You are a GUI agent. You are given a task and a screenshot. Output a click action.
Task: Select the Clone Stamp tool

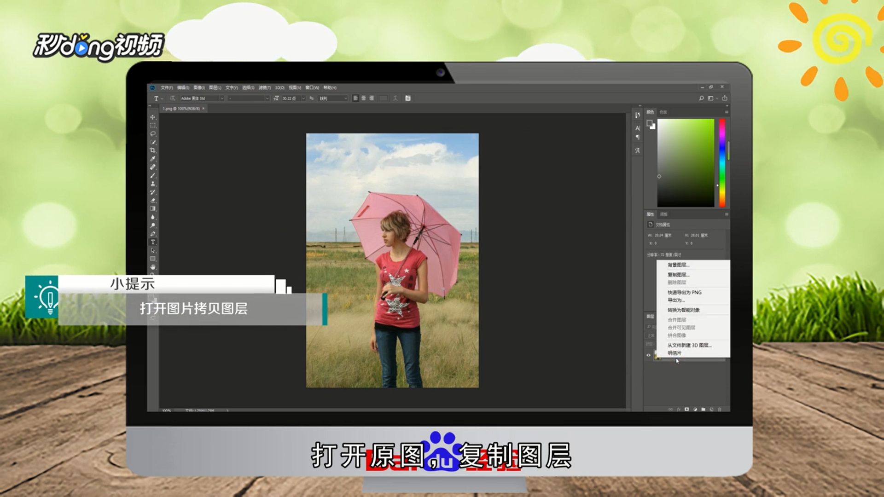coord(153,184)
